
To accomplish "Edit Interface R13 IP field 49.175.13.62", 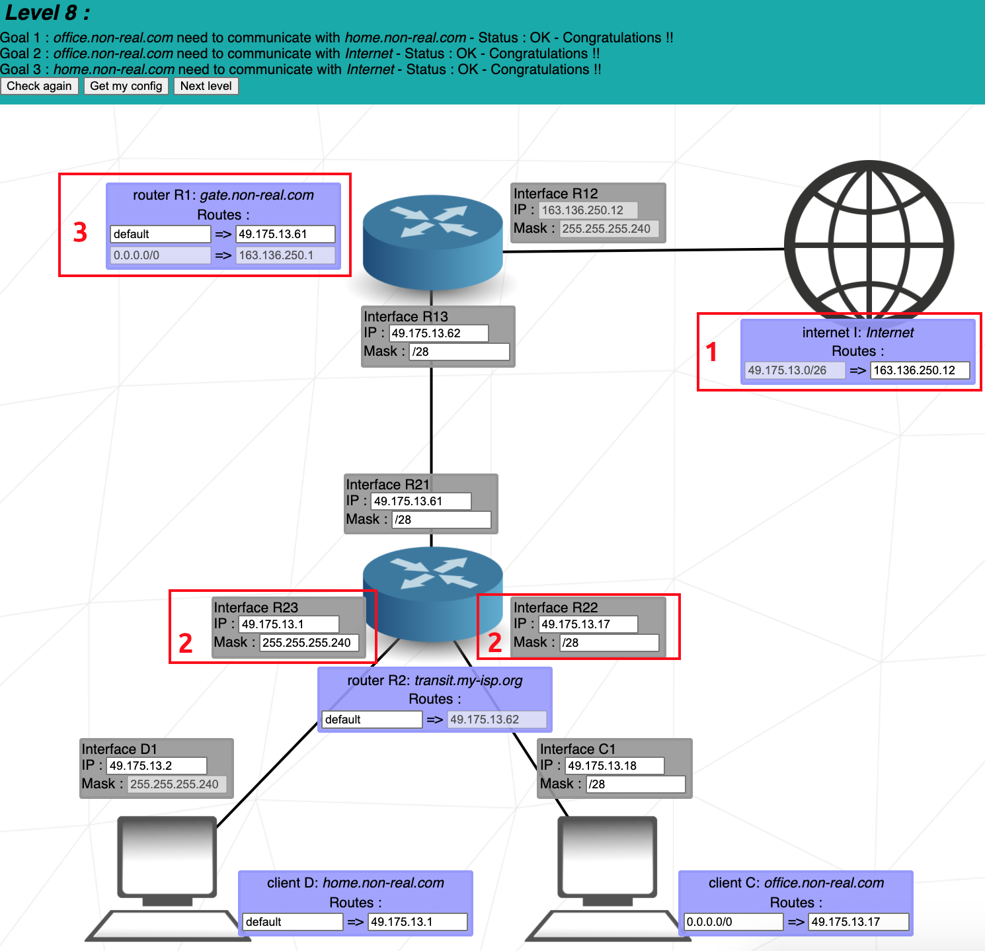I will 439,333.
